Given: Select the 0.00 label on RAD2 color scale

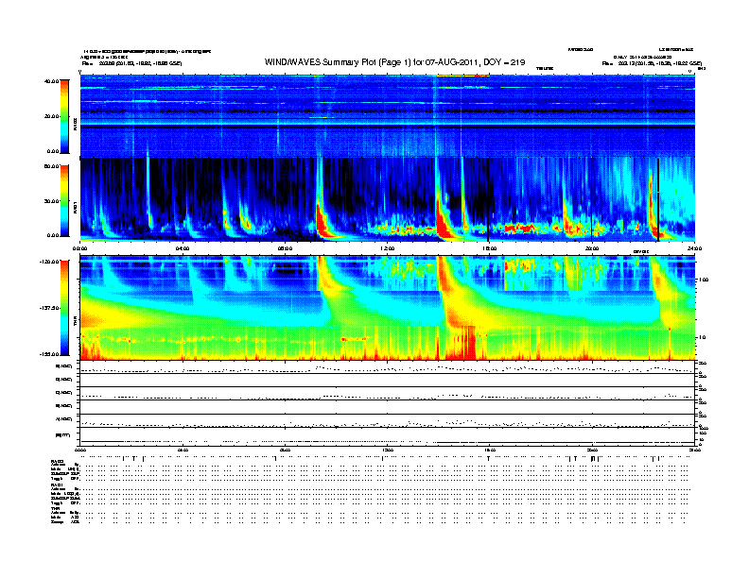Looking at the screenshot, I should pyautogui.click(x=53, y=151).
